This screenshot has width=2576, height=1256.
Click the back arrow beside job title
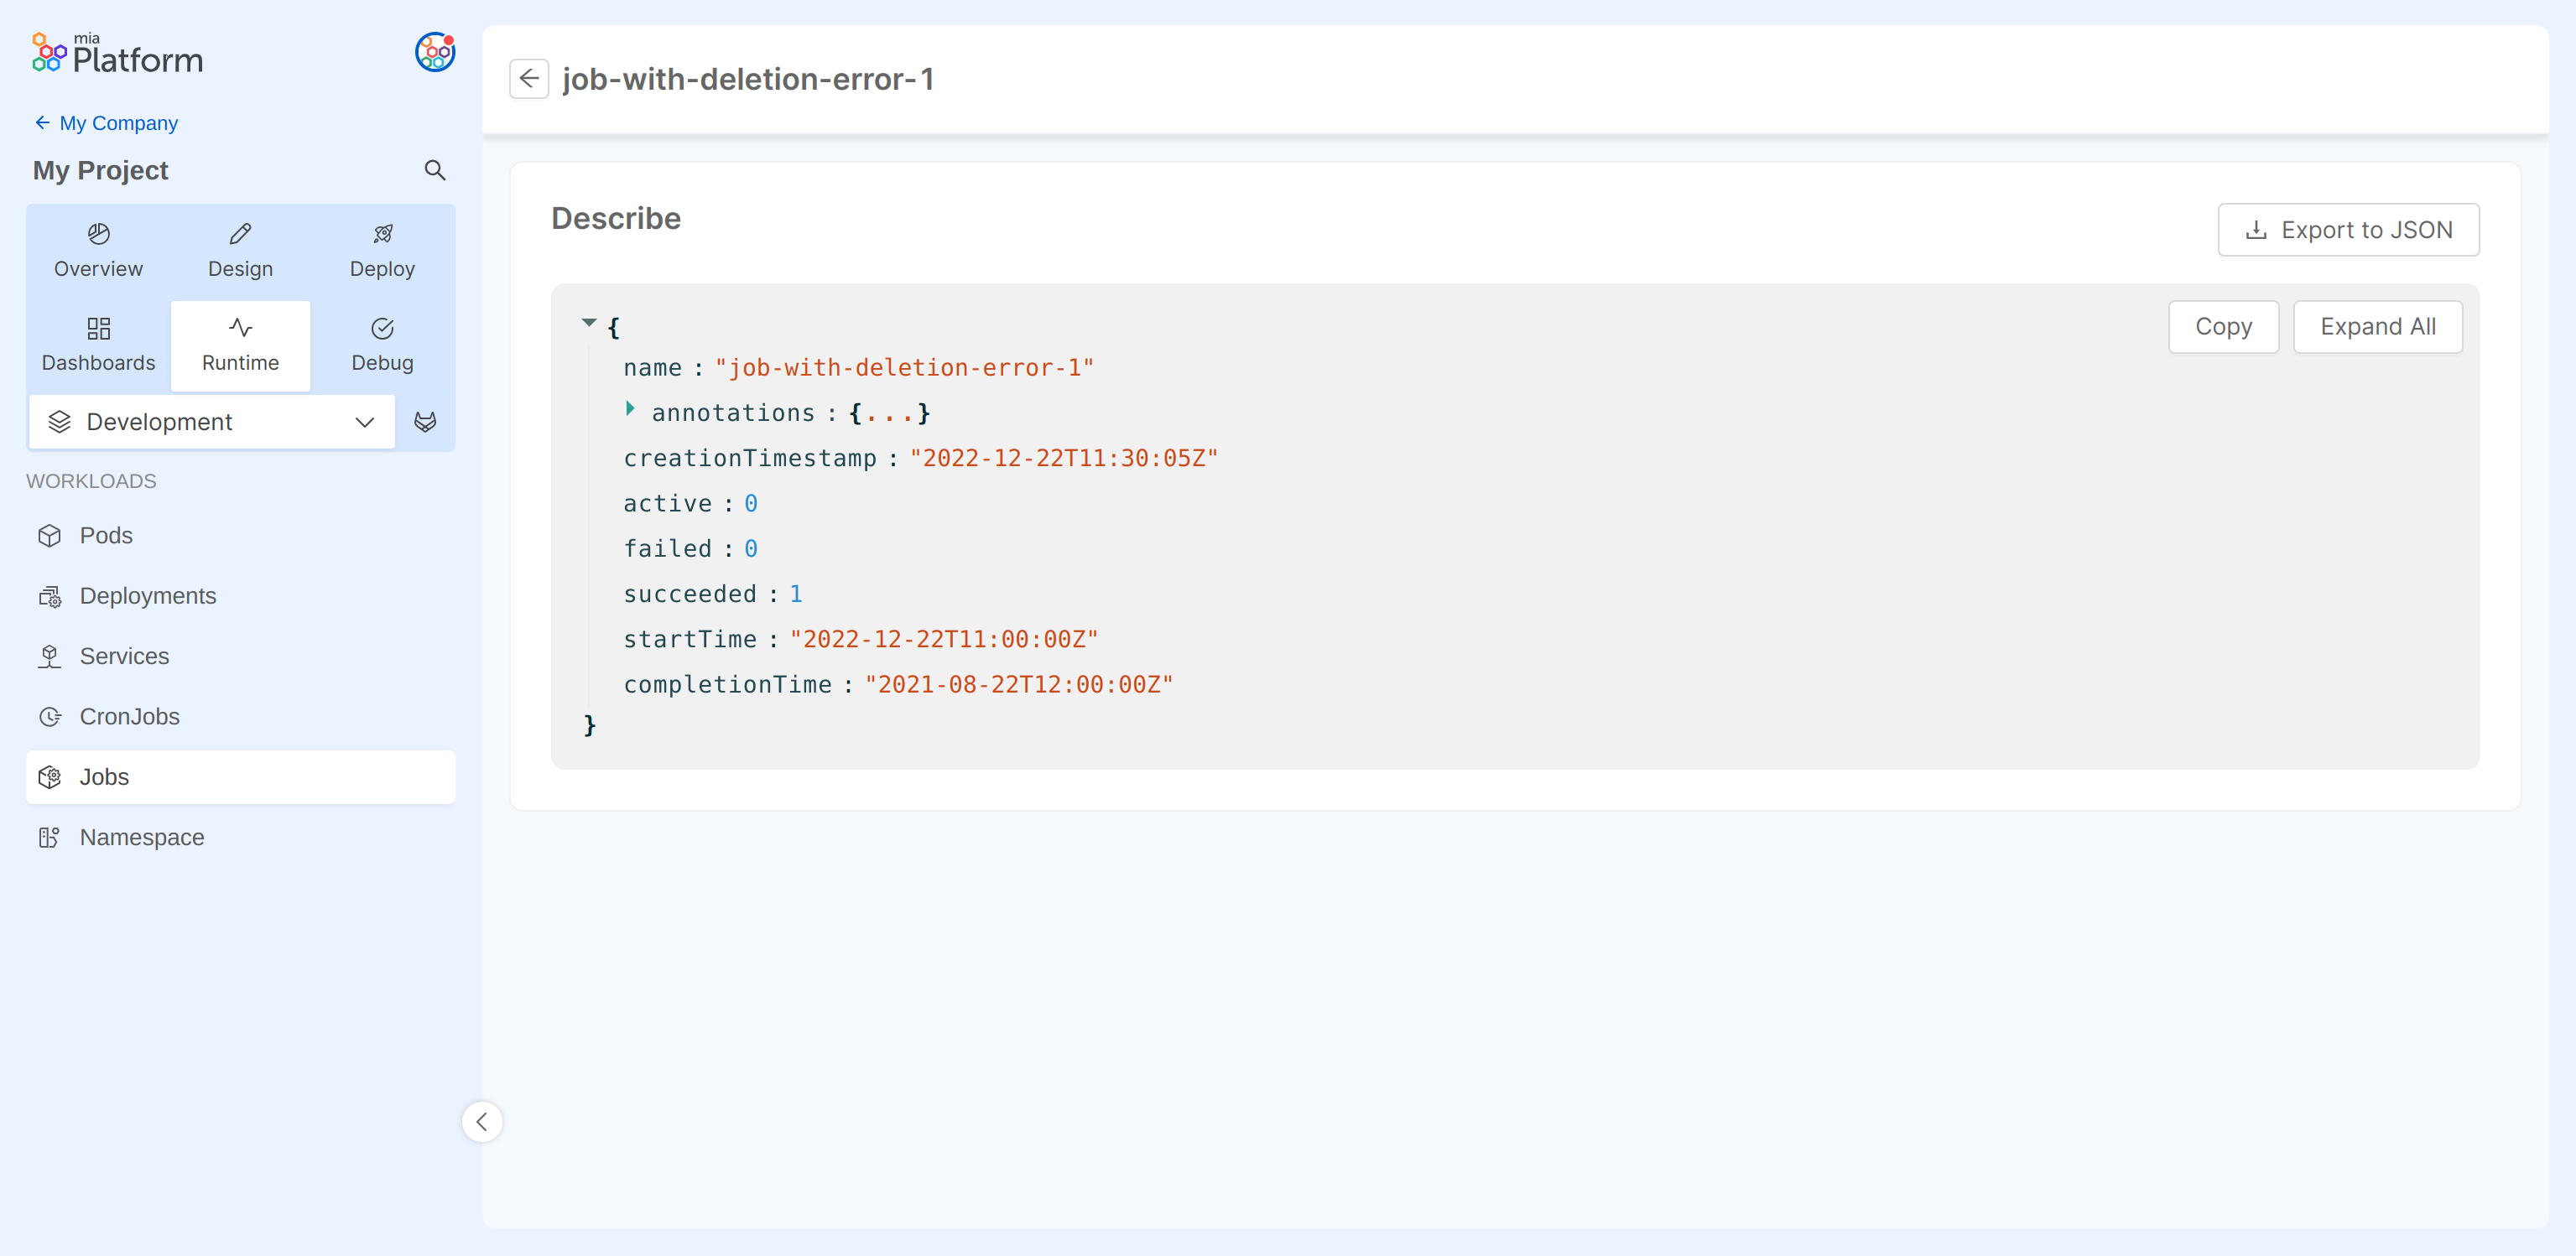coord(528,79)
